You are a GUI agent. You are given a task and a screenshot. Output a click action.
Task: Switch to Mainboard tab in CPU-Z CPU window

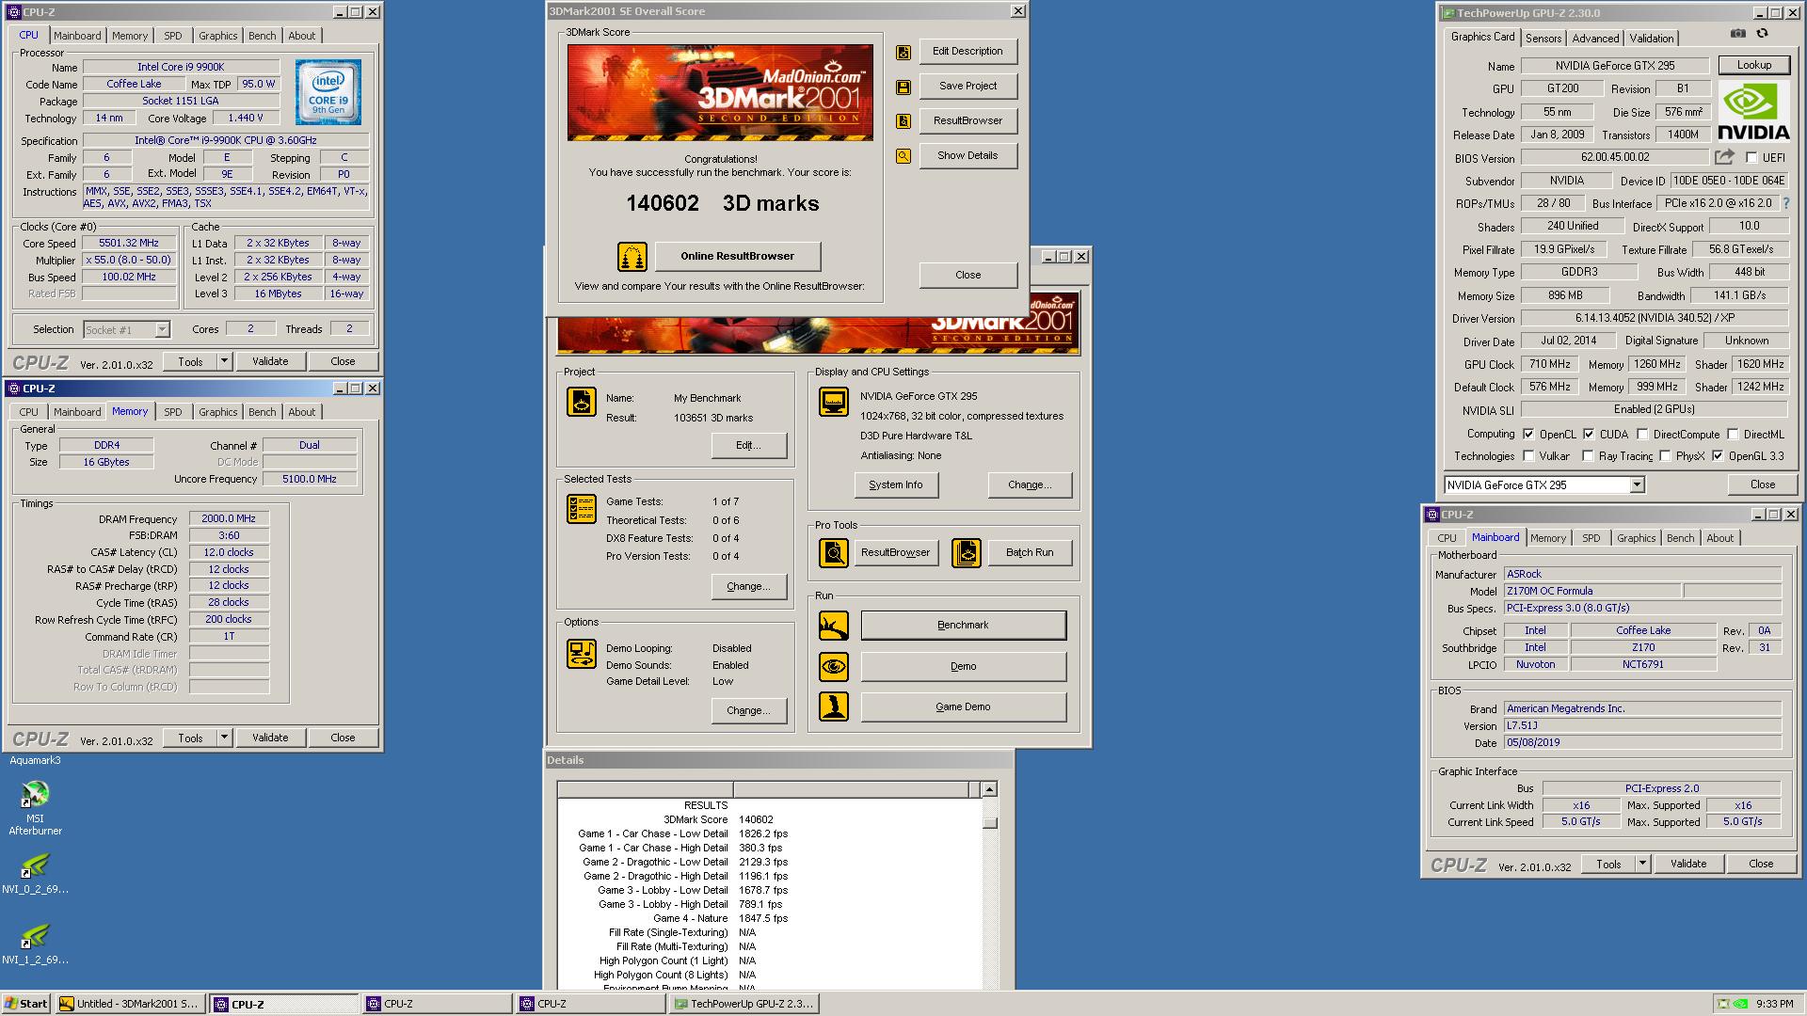(77, 36)
